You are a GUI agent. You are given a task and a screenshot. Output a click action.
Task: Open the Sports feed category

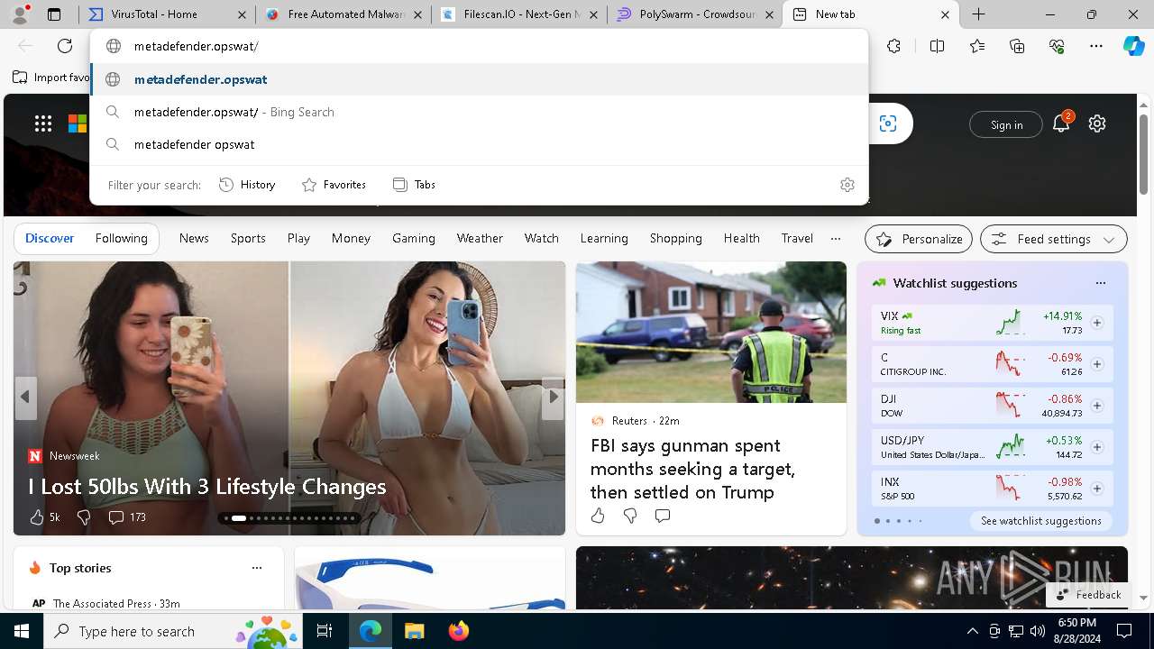pos(248,238)
